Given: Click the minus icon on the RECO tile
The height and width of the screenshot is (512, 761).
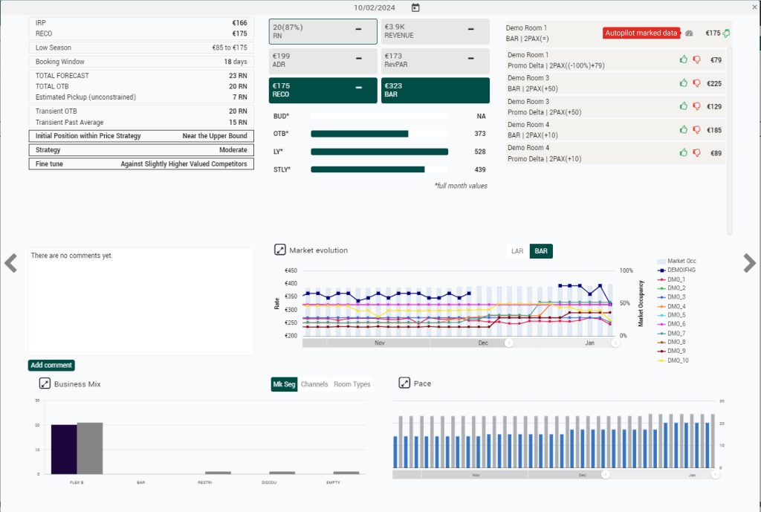Looking at the screenshot, I should 359,88.
